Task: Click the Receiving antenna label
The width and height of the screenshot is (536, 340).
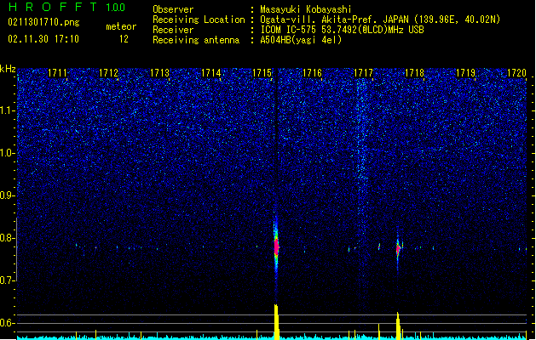Action: (x=196, y=40)
